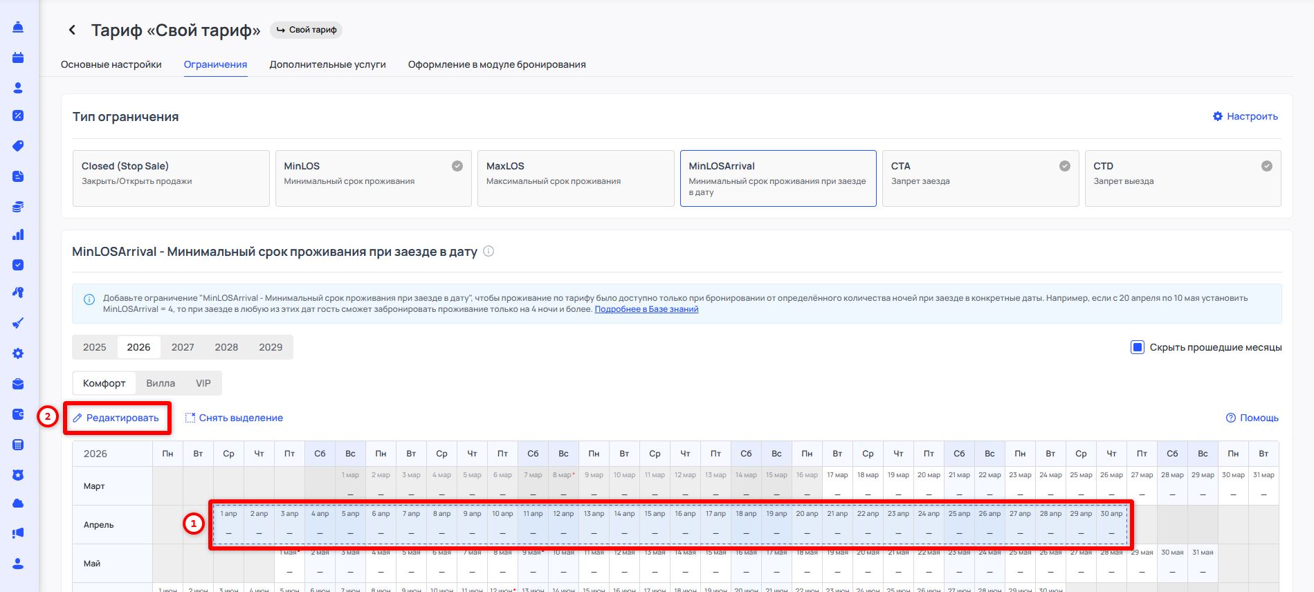Open the 'Дополнительные услуги' tab
1314x592 pixels.
[x=327, y=64]
